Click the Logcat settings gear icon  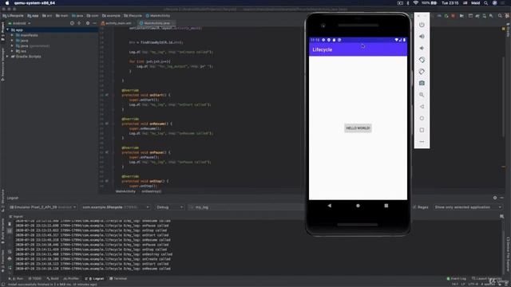[495, 198]
